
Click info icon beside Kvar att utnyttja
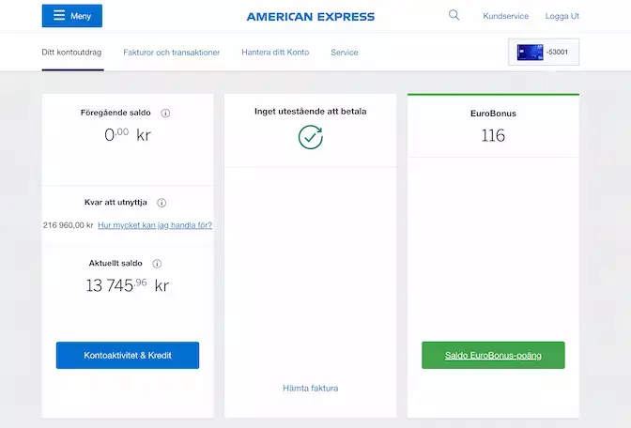(x=162, y=203)
